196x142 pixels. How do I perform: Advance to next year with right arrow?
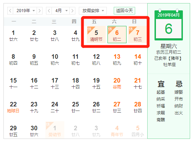(39, 11)
